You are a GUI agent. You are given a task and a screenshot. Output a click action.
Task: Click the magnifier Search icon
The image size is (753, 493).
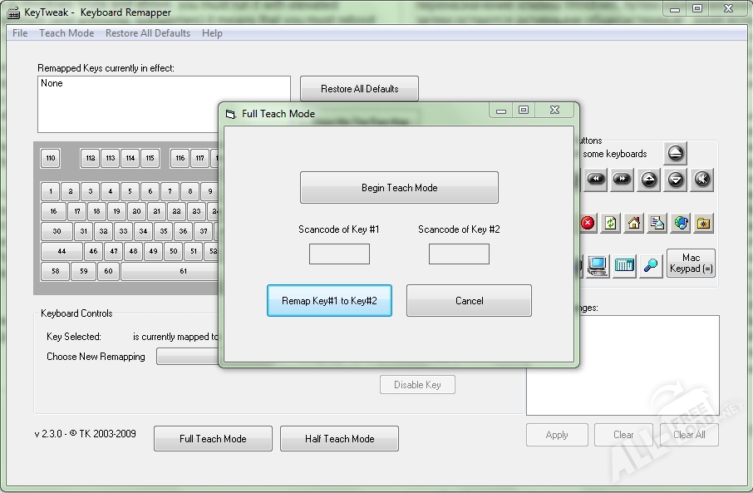(x=650, y=265)
